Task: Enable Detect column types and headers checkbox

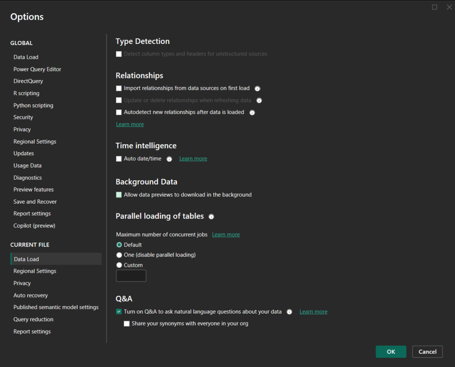Action: point(119,54)
